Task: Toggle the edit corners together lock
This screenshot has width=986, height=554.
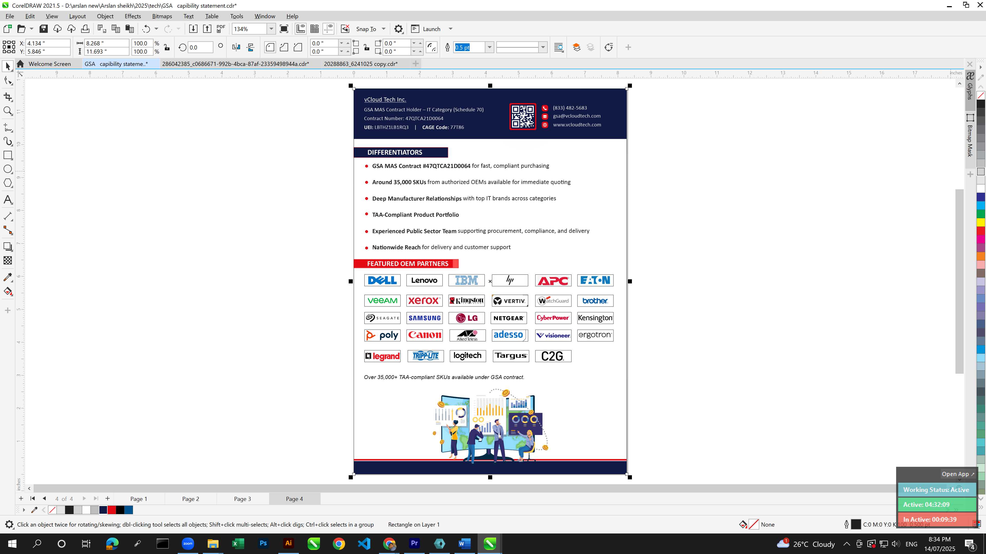Action: [367, 47]
